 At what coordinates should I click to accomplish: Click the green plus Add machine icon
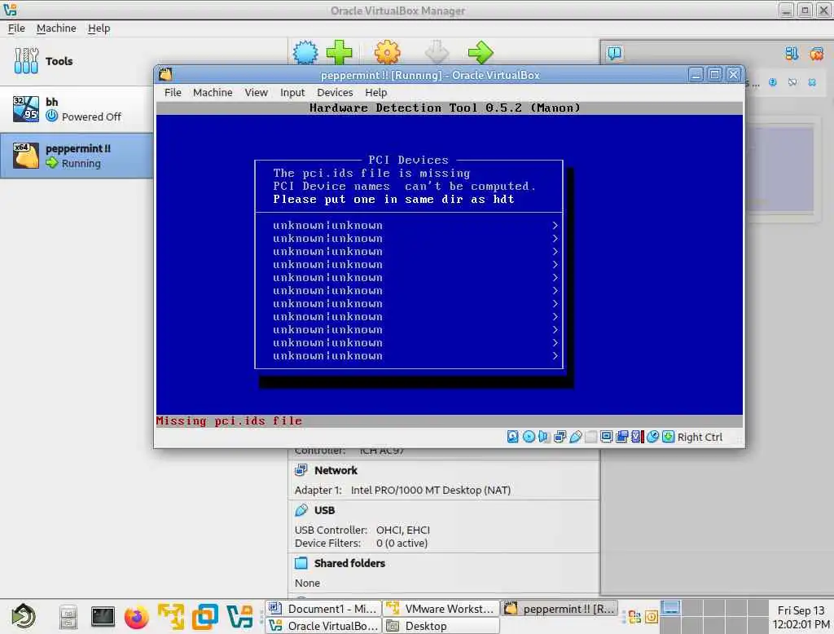(340, 52)
